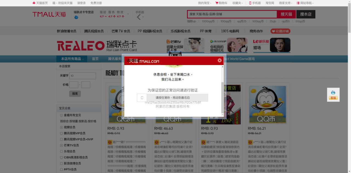This screenshot has width=351, height=173.
Task: Close the Tmall verification popup
Action: 219,60
